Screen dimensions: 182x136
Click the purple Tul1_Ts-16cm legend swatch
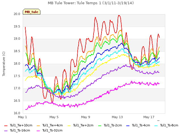[6, 131]
